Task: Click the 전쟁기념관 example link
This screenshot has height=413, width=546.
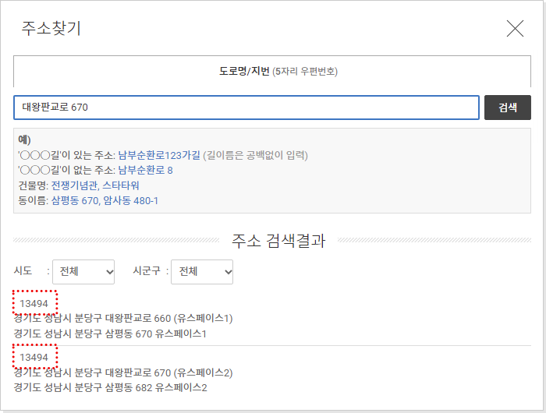Action: coord(74,185)
